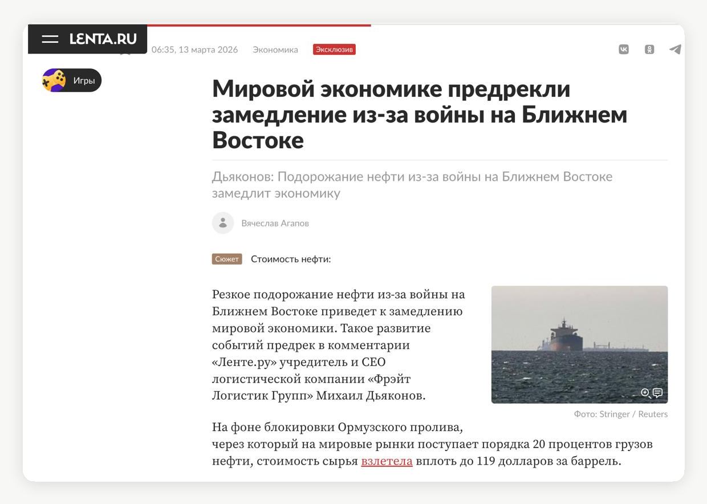Click the subtitle starting with Дьяконов: Подорожание нефти
Screen dimensions: 707x504
point(412,185)
